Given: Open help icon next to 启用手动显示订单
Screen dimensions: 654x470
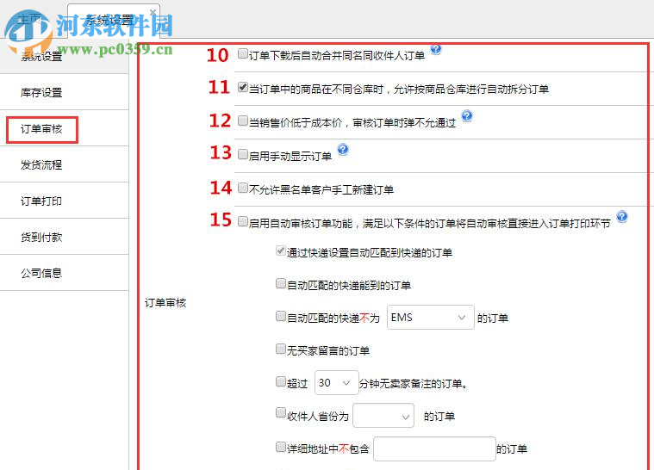Looking at the screenshot, I should click(x=343, y=149).
